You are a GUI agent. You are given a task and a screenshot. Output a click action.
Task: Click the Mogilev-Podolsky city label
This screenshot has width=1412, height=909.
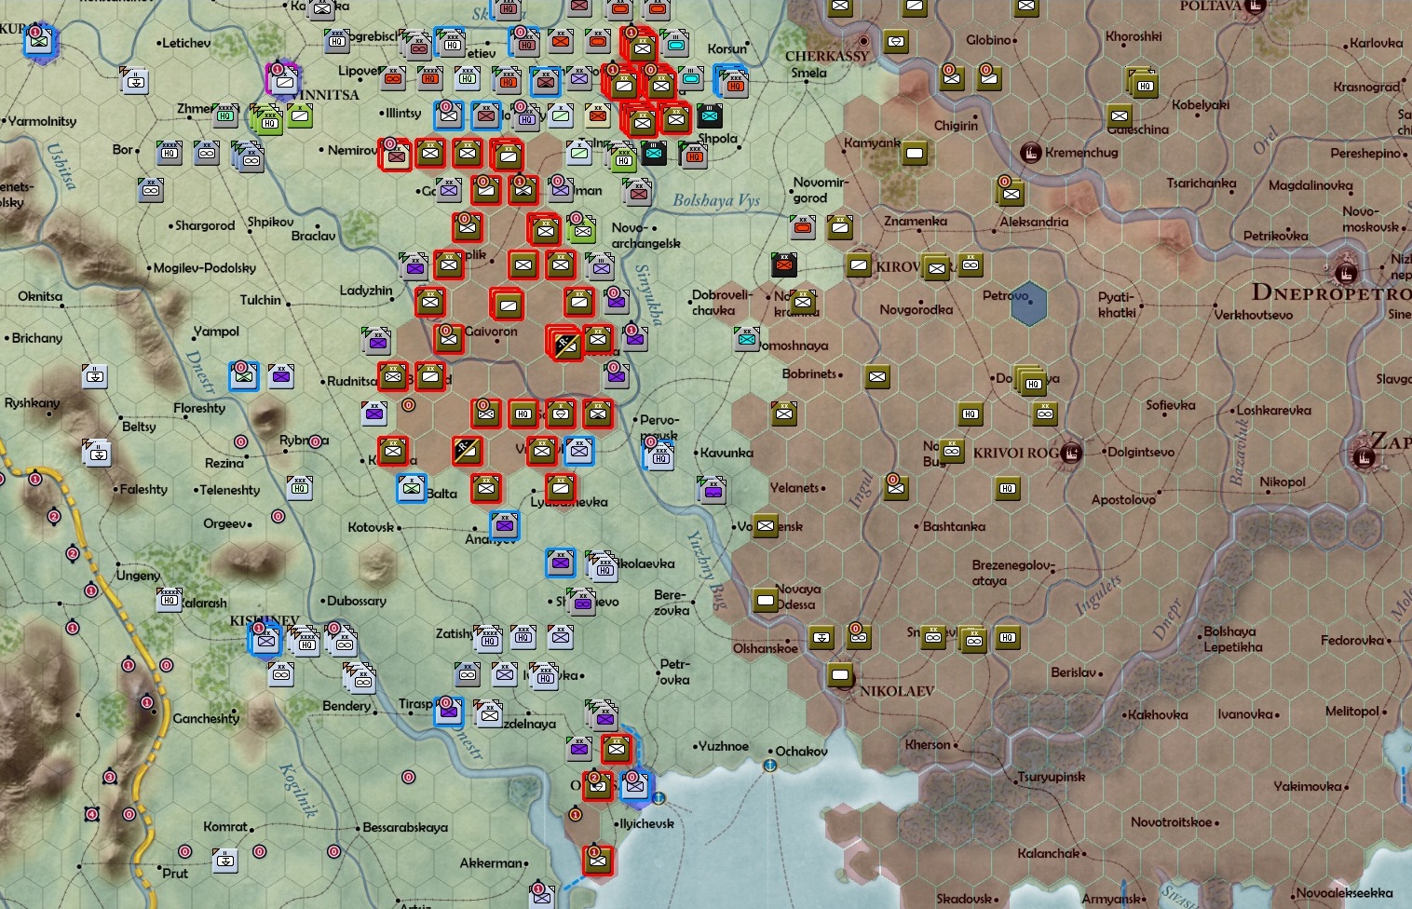(205, 268)
